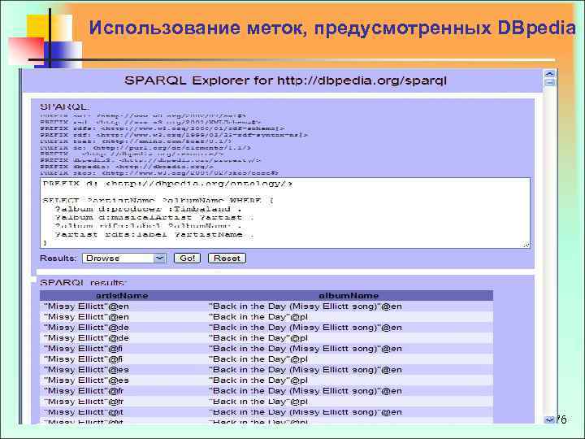Image resolution: width=585 pixels, height=439 pixels.
Task: Click the '?artist rdfs:label ?artistName' query line
Action: [x=154, y=235]
